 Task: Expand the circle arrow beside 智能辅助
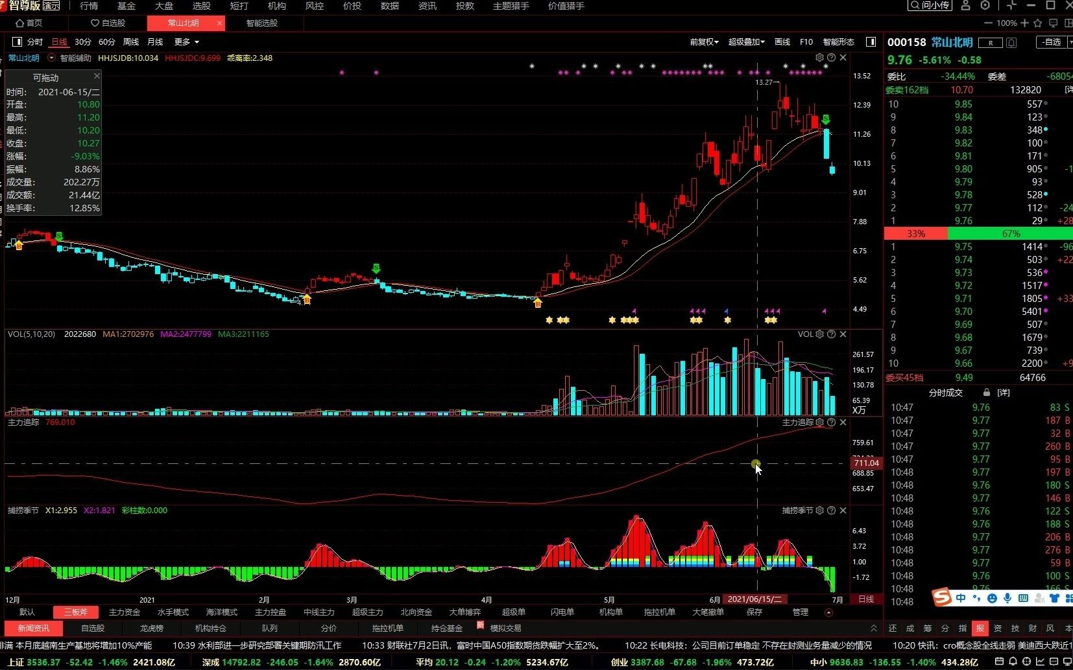tap(51, 58)
